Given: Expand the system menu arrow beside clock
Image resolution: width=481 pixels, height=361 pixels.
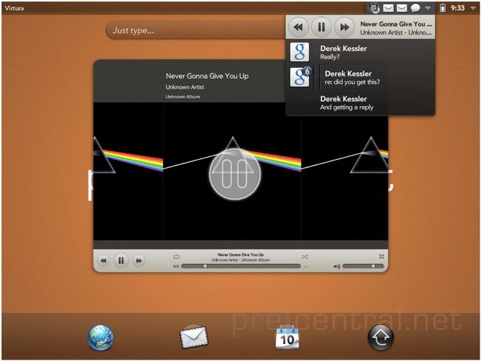Looking at the screenshot, I should (472, 8).
